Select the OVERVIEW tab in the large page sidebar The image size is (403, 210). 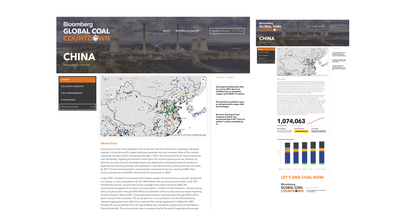click(77, 80)
